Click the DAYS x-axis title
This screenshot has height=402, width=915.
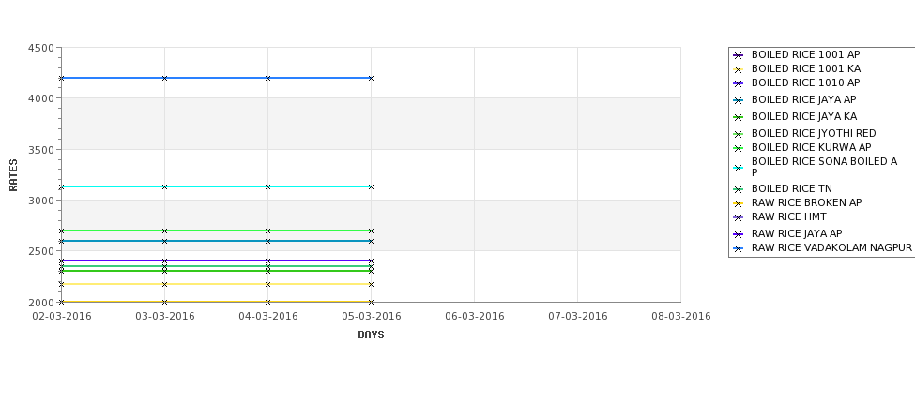pos(371,335)
